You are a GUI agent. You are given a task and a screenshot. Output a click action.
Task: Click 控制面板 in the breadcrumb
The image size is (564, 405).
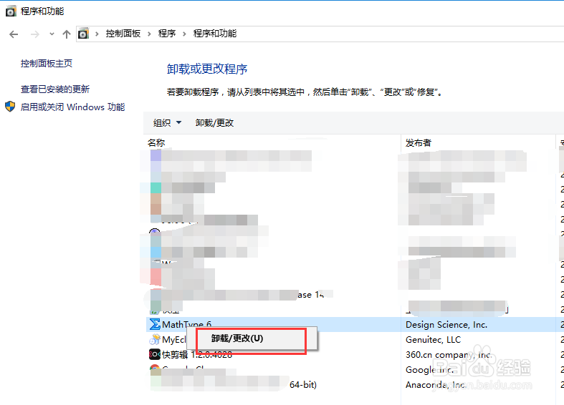pos(123,34)
